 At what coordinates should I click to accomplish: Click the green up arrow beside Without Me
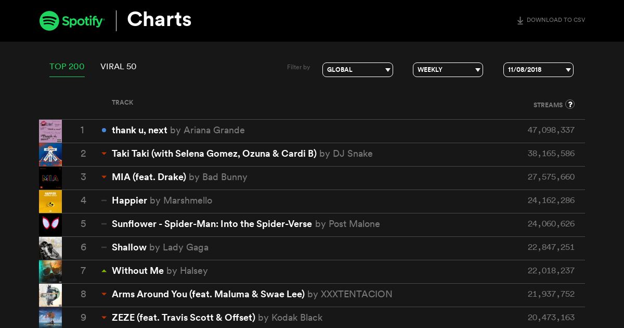(x=104, y=271)
